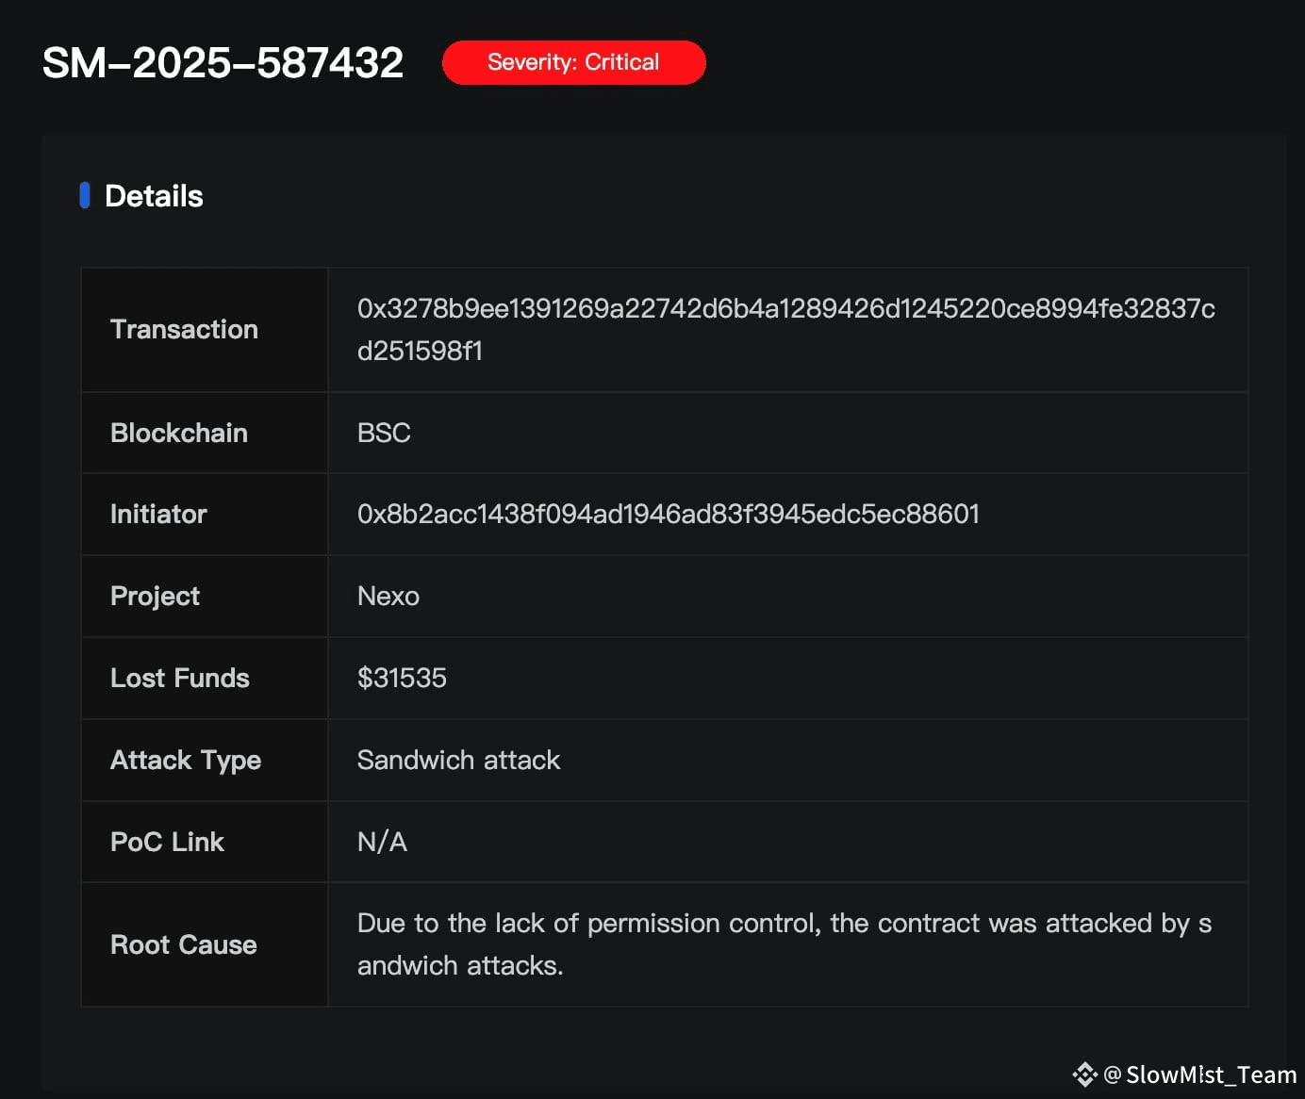Click the Root Cause row label
1305x1099 pixels.
tap(184, 944)
